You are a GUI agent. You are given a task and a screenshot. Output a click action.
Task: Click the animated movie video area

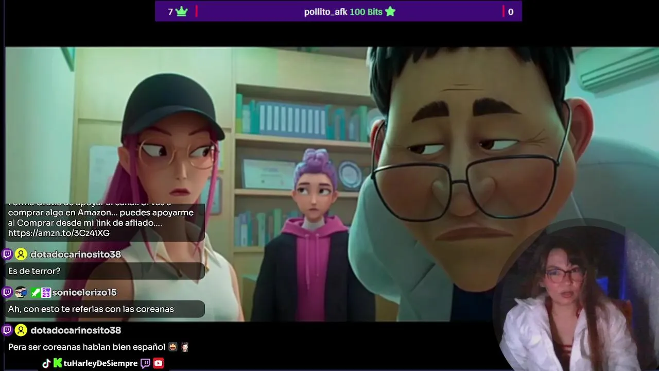tap(332, 184)
